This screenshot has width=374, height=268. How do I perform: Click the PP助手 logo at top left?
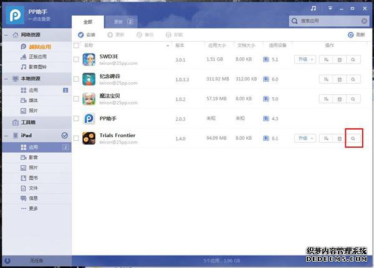coord(15,15)
